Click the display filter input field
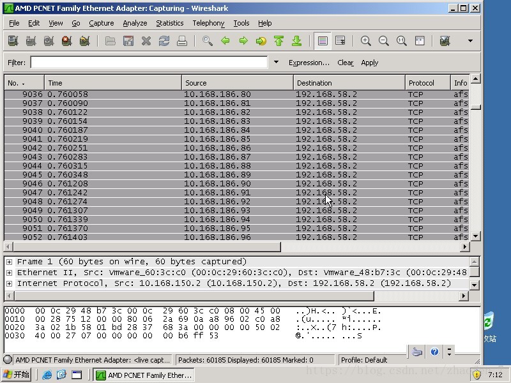Image resolution: width=511 pixels, height=383 pixels. pyautogui.click(x=149, y=62)
